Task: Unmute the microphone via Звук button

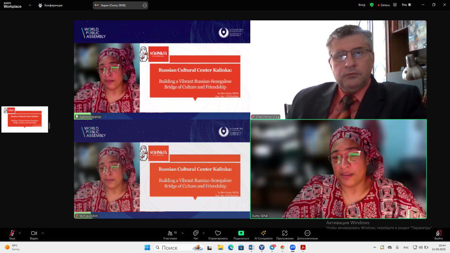Action: coord(12,233)
